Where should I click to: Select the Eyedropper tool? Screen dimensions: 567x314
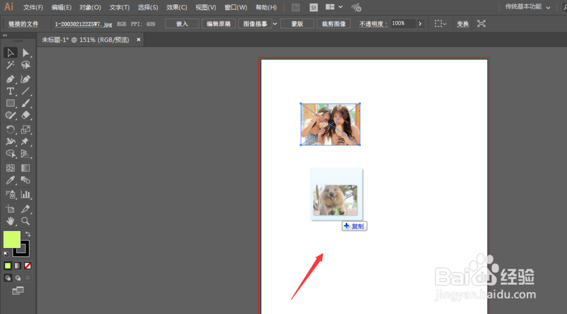[10, 180]
